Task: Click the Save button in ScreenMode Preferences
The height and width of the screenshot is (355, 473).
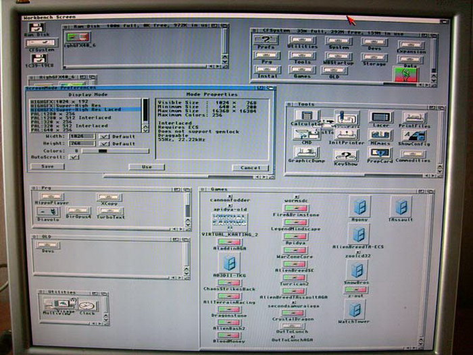Action: point(47,166)
